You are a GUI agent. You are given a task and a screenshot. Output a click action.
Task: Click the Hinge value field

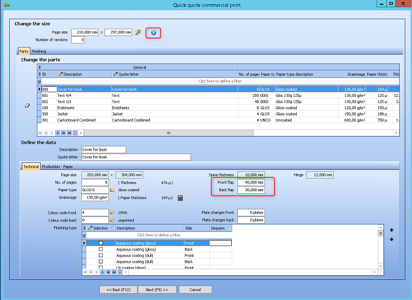[320, 175]
